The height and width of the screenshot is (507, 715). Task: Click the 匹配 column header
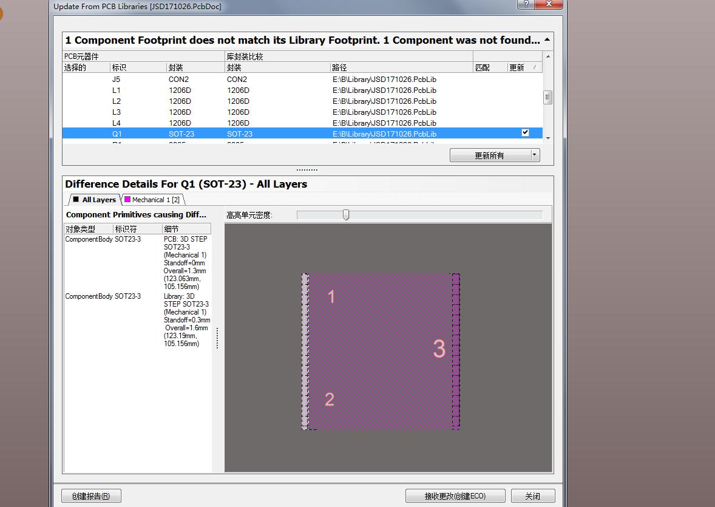click(490, 67)
